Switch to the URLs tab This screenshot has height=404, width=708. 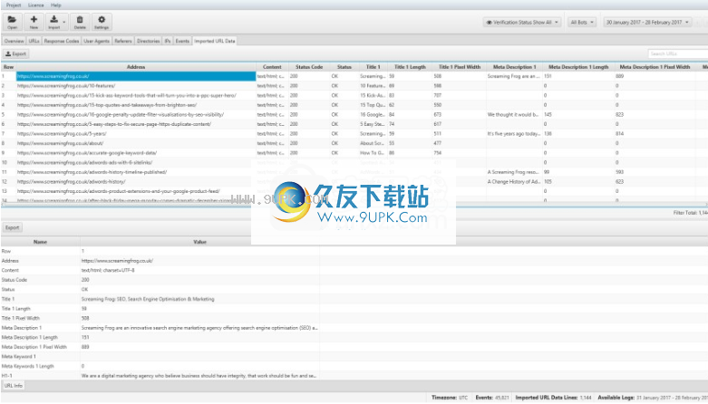[34, 41]
